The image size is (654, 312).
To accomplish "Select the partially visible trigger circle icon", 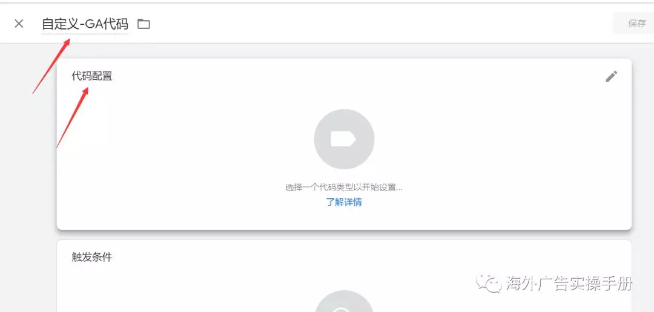I will click(344, 302).
